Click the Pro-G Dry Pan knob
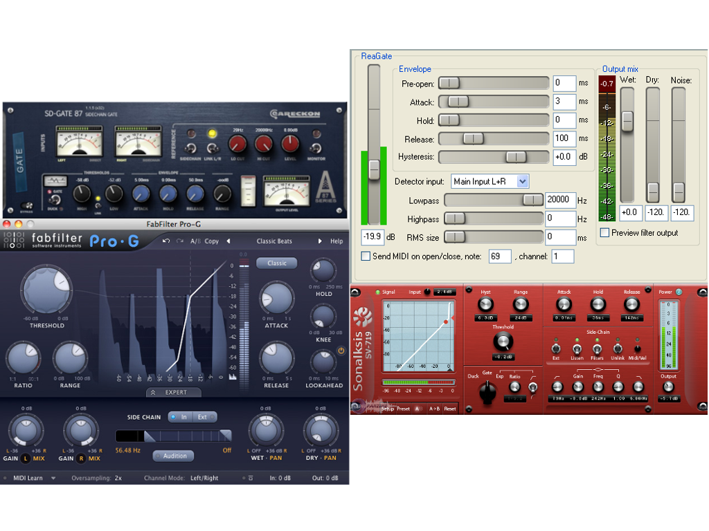Screen dimensions: 709x531 [321, 430]
